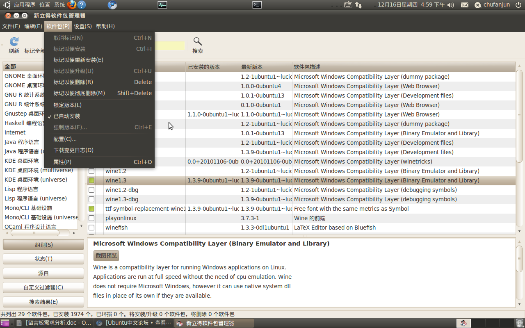525x328 pixels.
Task: Choose 标记以便删除(R) from menu
Action: (x=99, y=82)
